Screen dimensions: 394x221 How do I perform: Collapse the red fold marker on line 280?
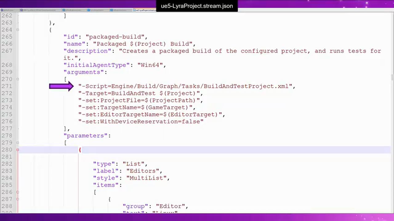pyautogui.click(x=18, y=150)
